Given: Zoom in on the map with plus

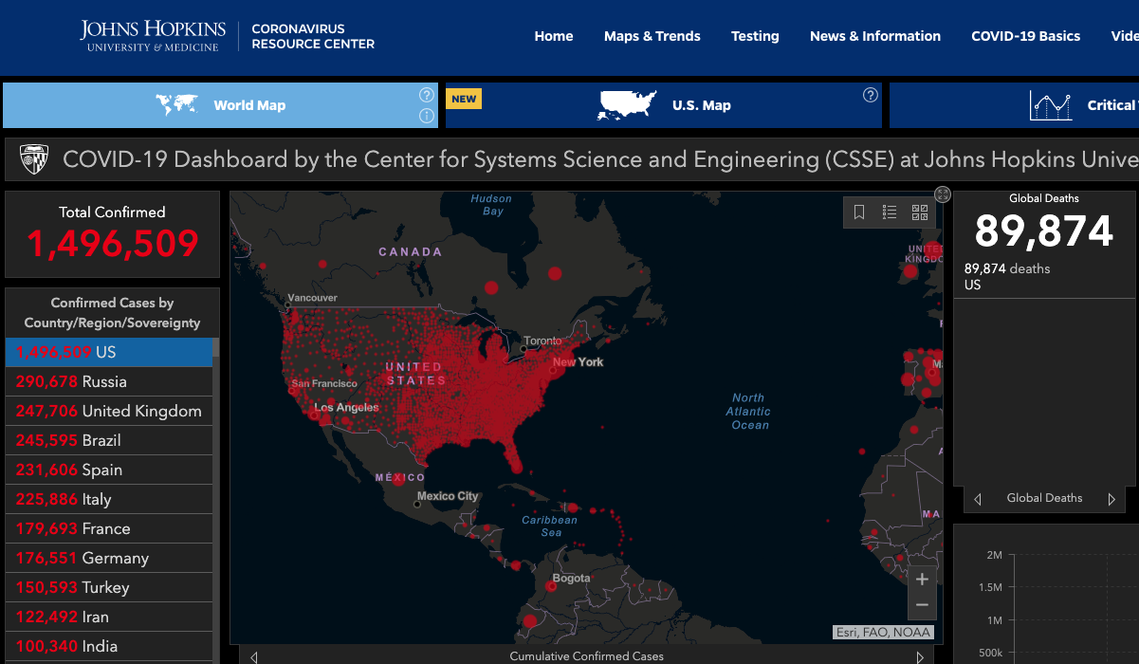Looking at the screenshot, I should (922, 579).
